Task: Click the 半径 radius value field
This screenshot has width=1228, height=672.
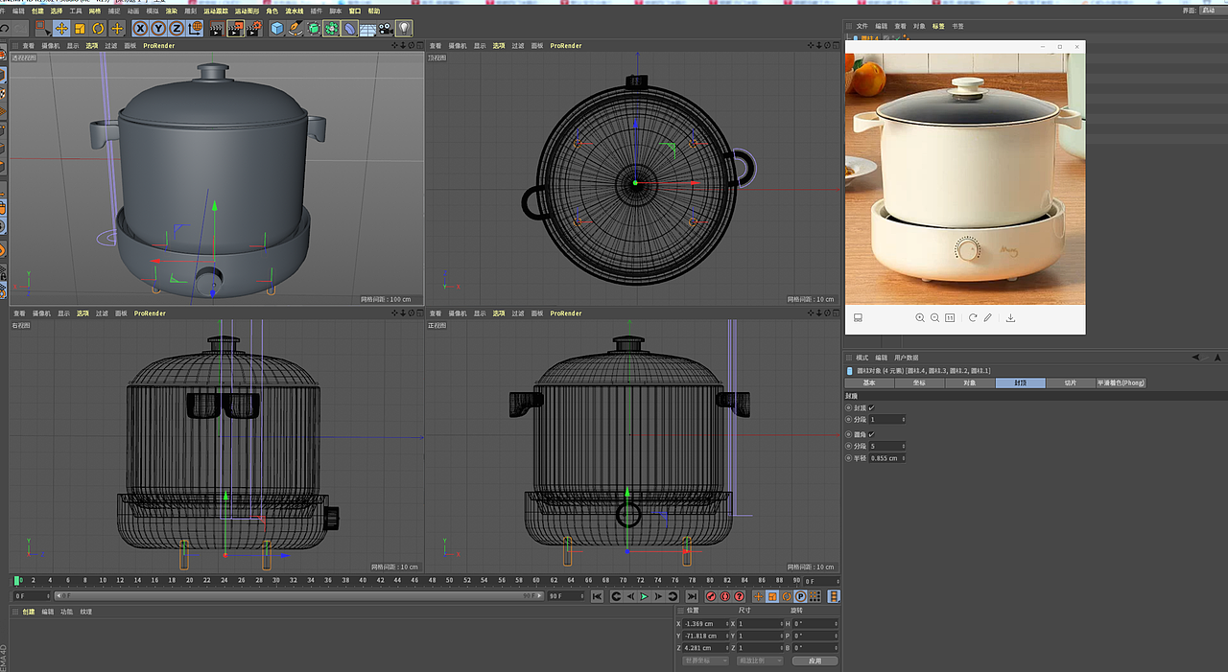Action: 886,458
